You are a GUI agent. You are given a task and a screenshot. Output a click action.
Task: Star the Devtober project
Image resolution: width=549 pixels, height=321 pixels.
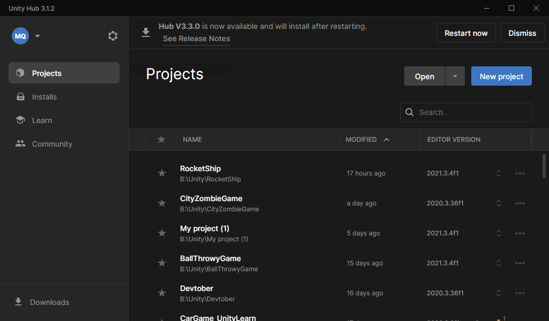point(162,293)
